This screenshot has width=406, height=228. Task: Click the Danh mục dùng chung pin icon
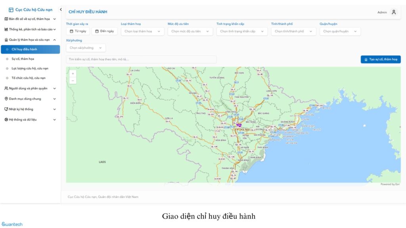pyautogui.click(x=6, y=99)
